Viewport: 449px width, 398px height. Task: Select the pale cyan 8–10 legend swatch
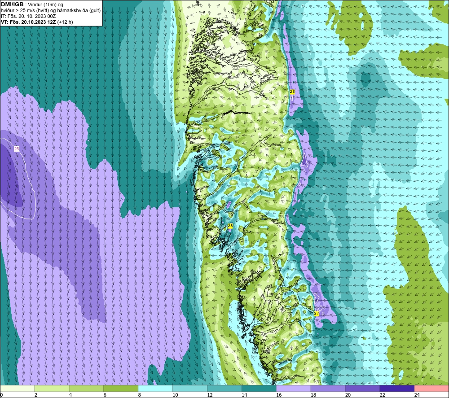coord(155,389)
